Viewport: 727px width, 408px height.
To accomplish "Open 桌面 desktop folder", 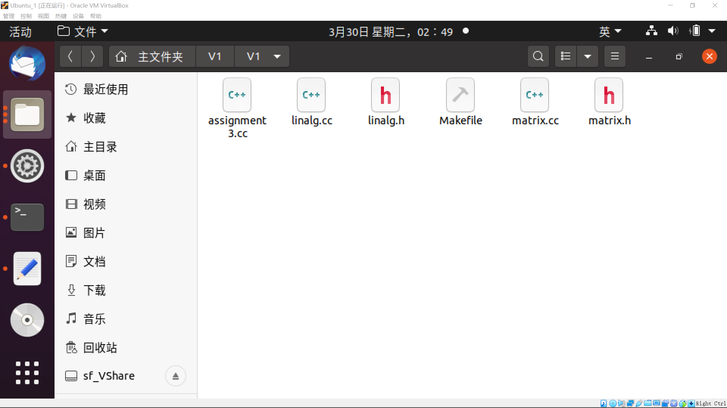I will [126, 176].
